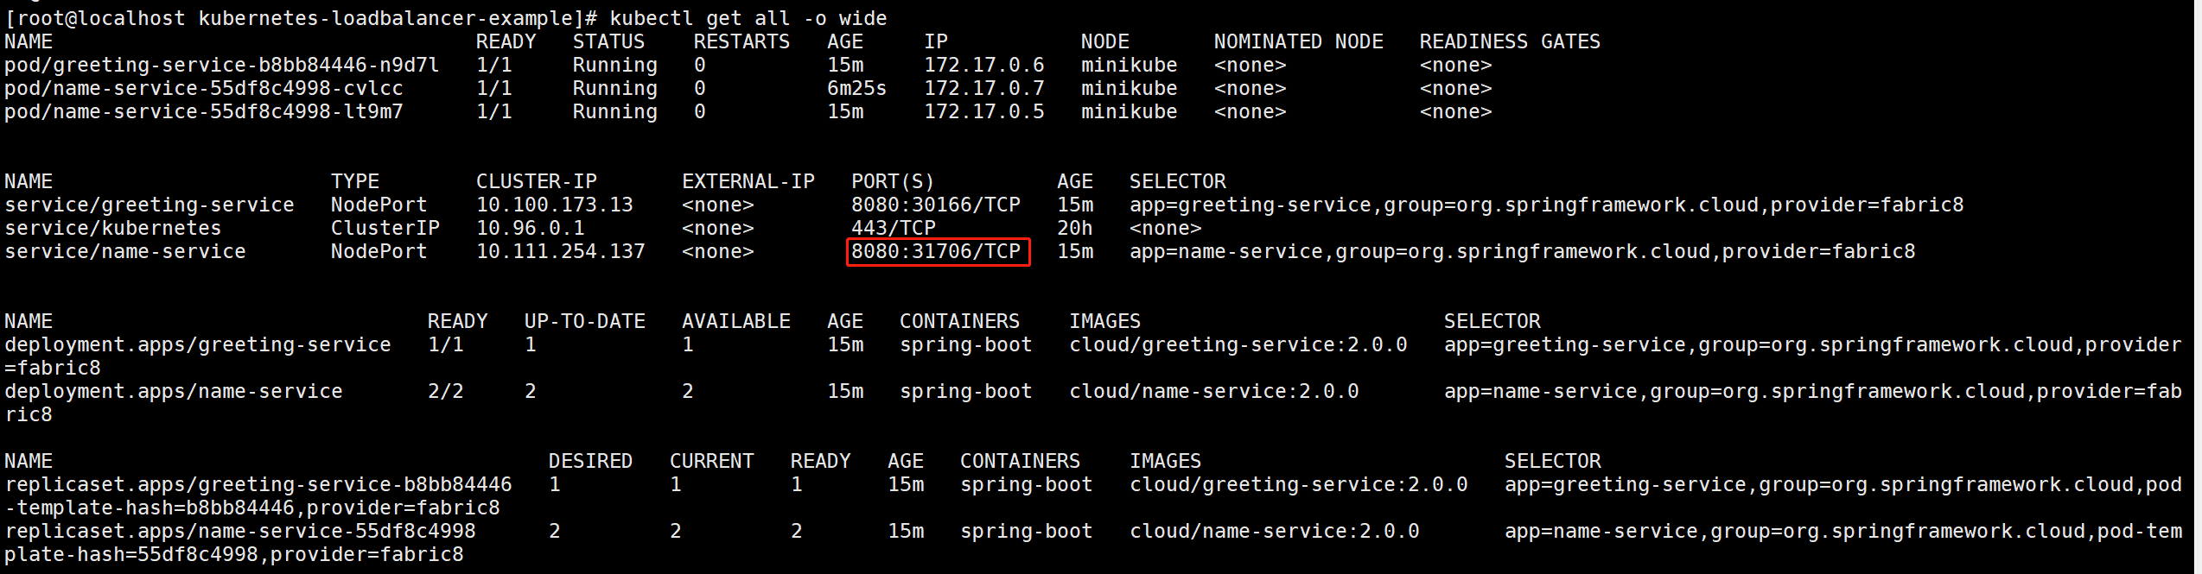2202x574 pixels.
Task: Click cluster IP 10.96.0.1
Action: pyautogui.click(x=530, y=228)
